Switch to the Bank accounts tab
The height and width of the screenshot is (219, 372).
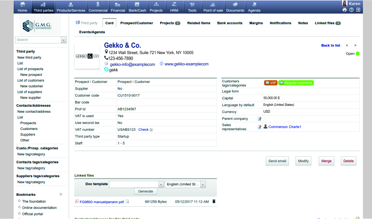230,23
